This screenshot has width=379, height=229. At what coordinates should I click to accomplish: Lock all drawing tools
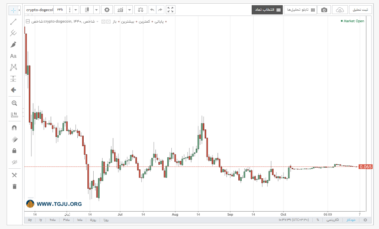[14, 151]
